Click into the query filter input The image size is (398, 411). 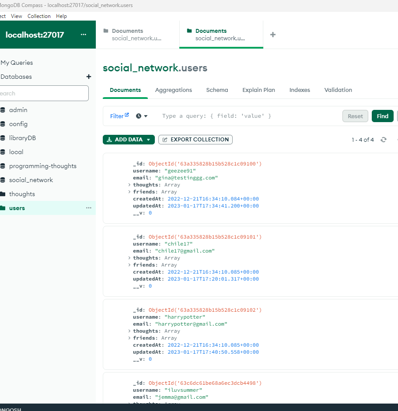click(249, 116)
